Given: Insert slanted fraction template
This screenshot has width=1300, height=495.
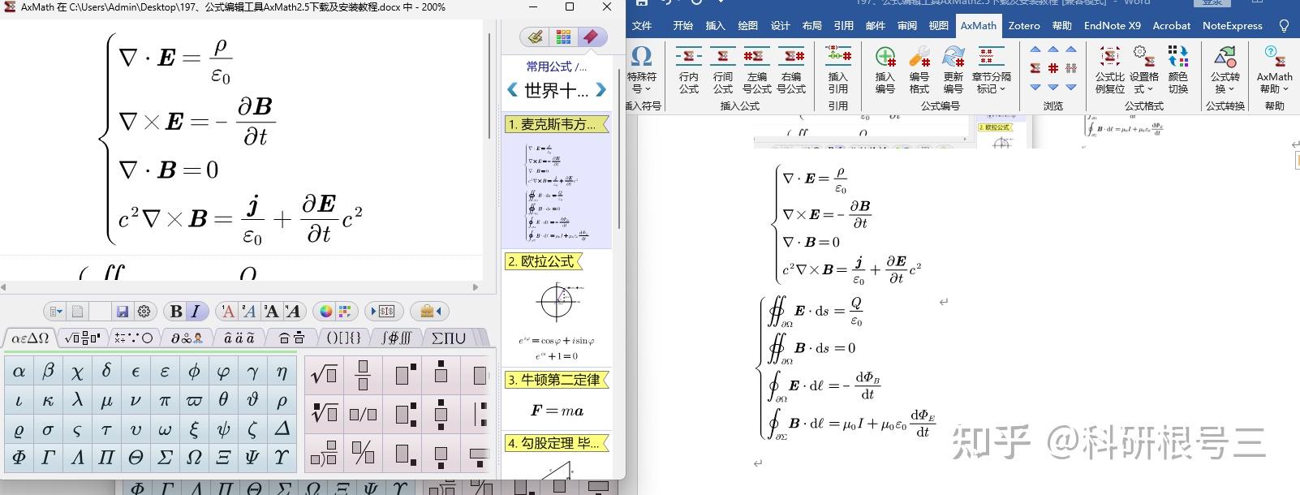Looking at the screenshot, I should tap(363, 453).
